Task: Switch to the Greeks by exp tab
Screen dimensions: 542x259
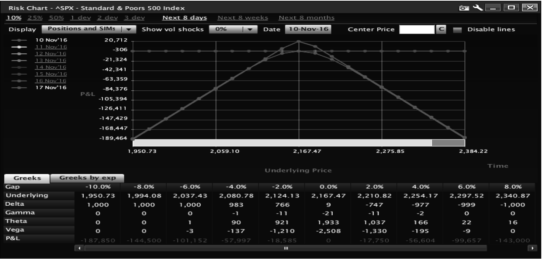Action: tap(87, 178)
